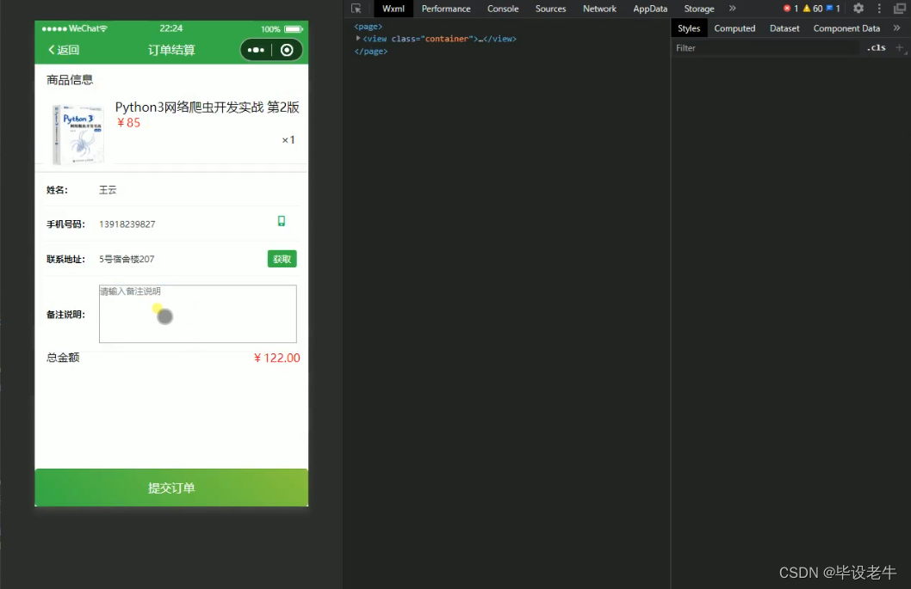This screenshot has height=589, width=911.
Task: Select the inspect element picker icon
Action: pyautogui.click(x=356, y=9)
